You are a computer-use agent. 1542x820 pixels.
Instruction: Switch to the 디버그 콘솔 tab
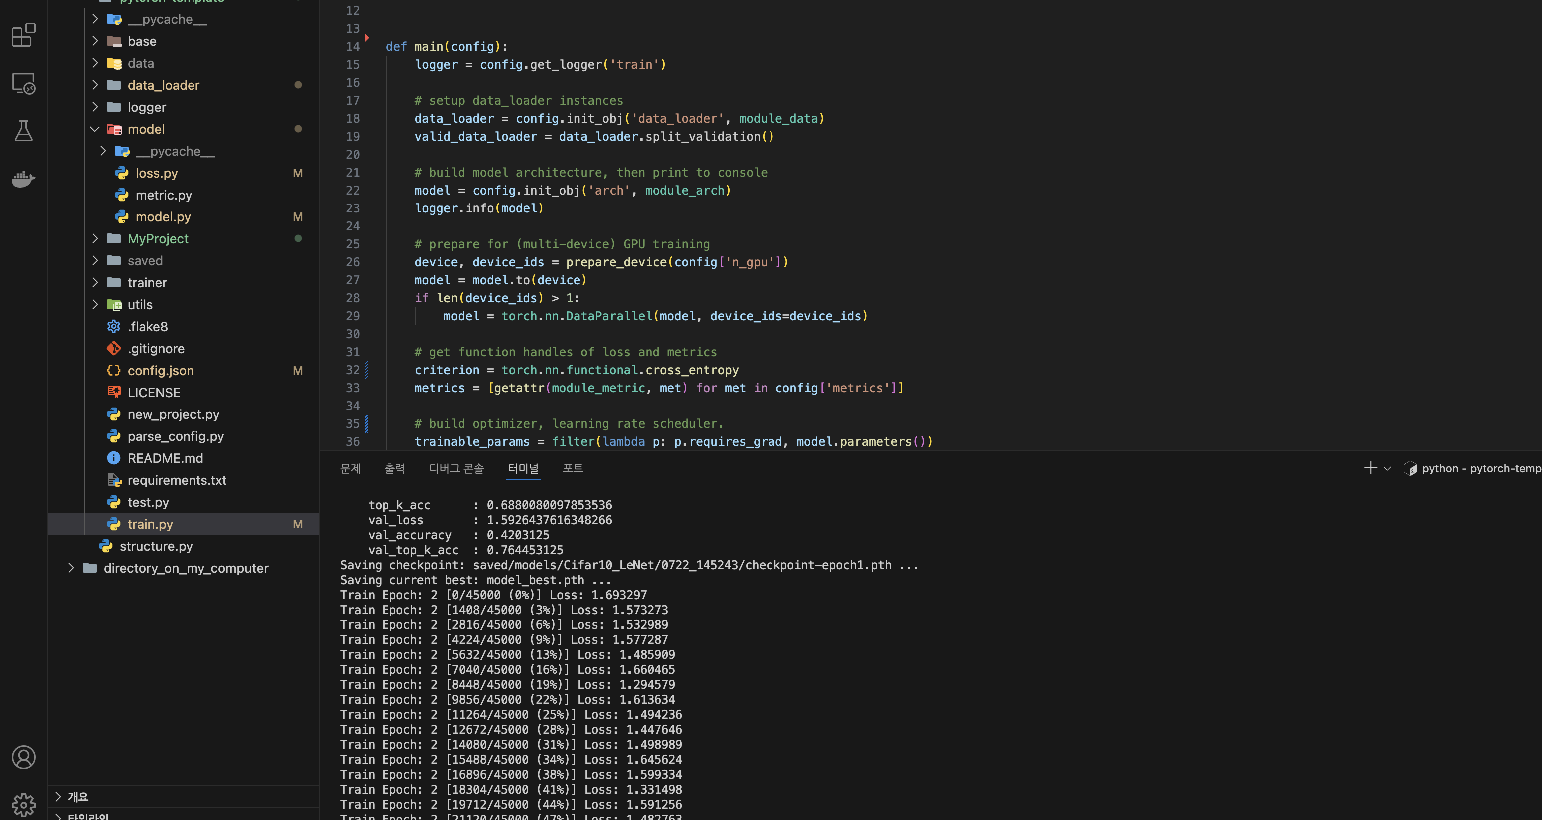pyautogui.click(x=456, y=468)
